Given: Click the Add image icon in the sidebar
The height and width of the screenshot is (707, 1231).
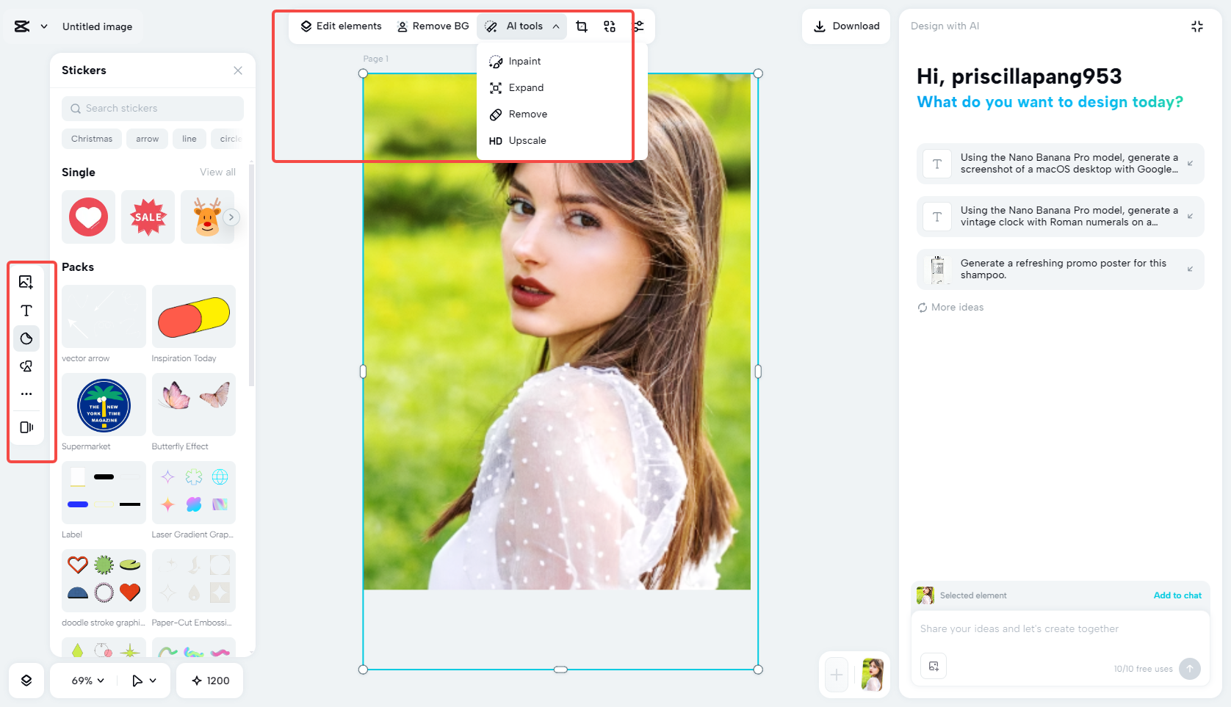Looking at the screenshot, I should click(x=26, y=281).
